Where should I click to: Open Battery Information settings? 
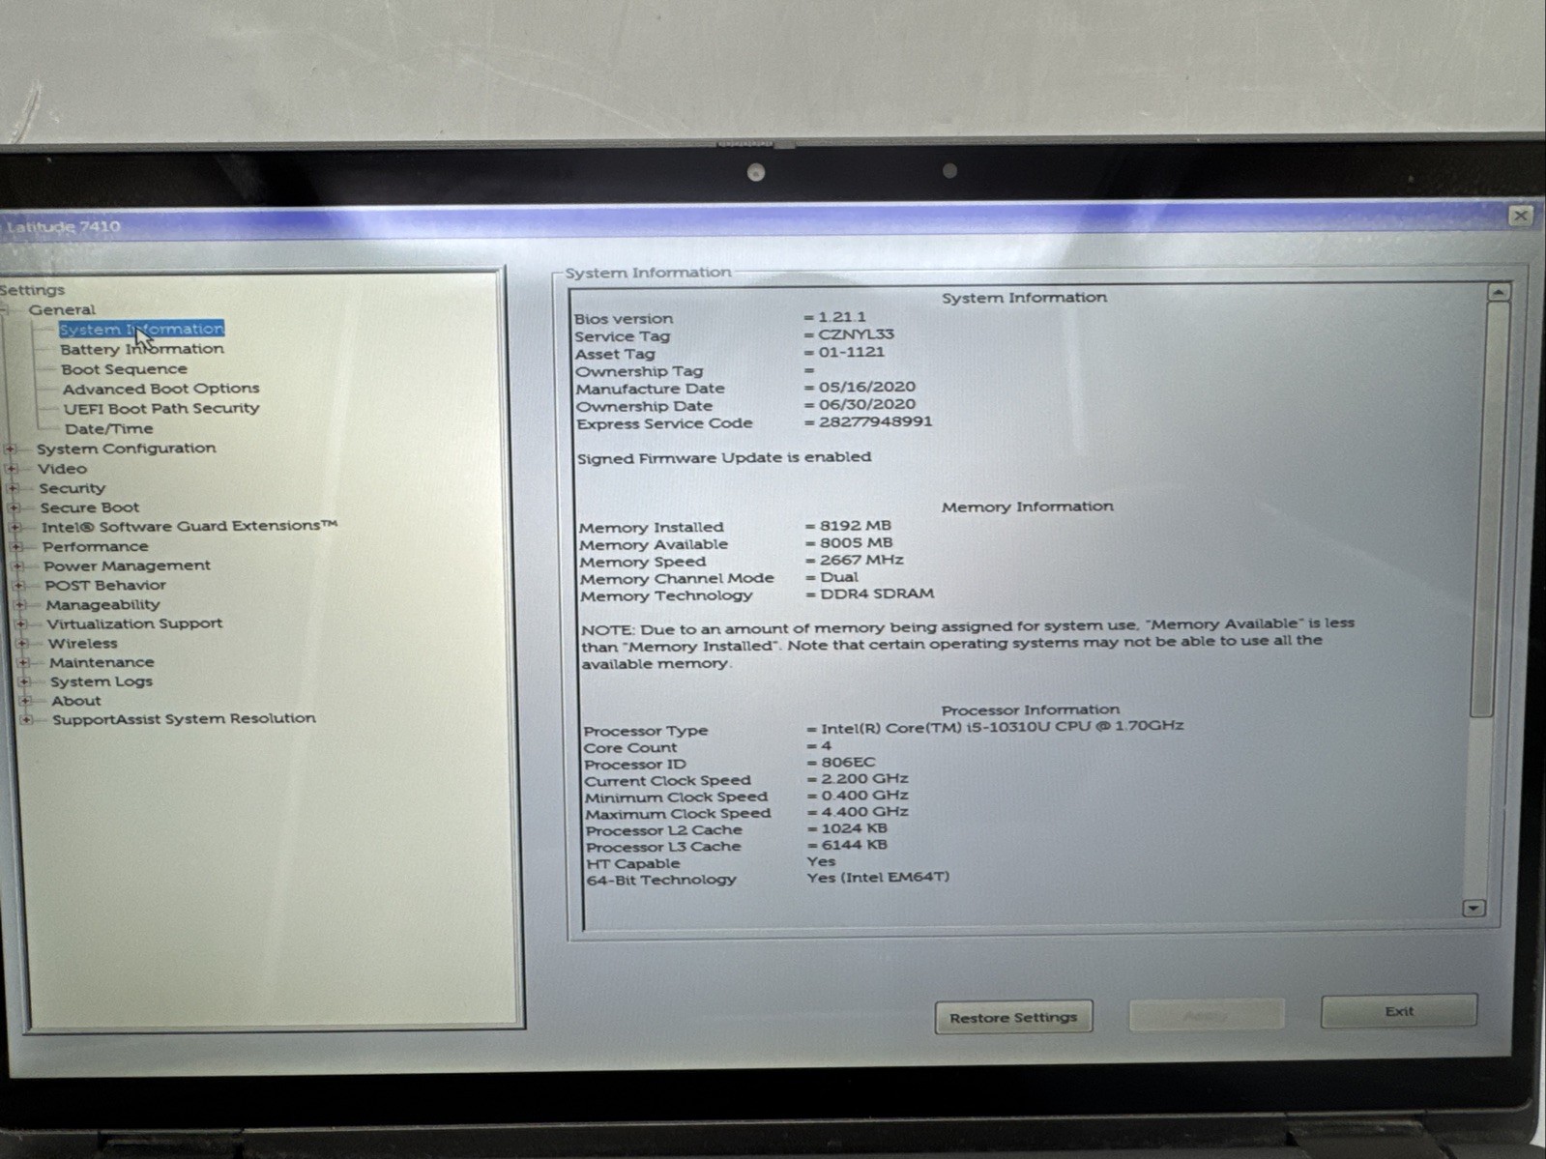[142, 349]
